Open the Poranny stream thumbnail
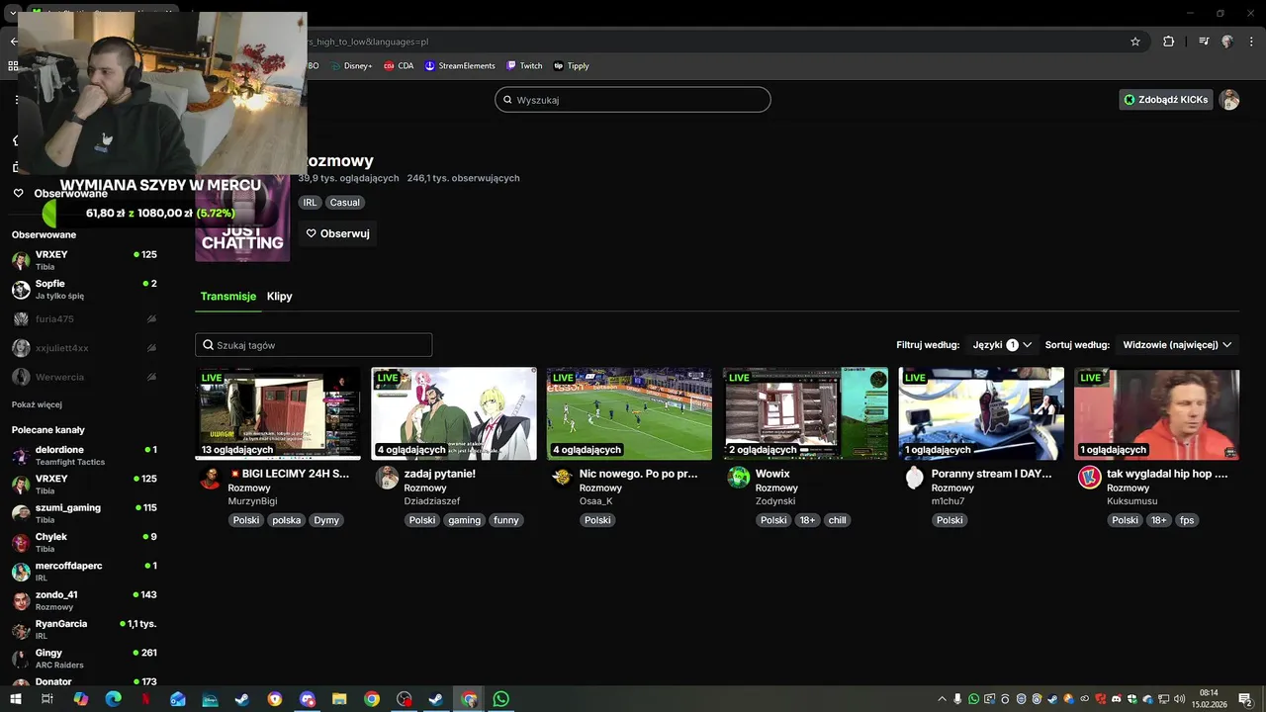The height and width of the screenshot is (712, 1266). pyautogui.click(x=981, y=413)
